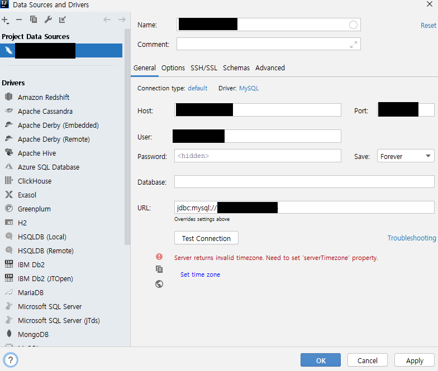Open help with the question mark button
This screenshot has height=371, width=438.
(x=11, y=360)
